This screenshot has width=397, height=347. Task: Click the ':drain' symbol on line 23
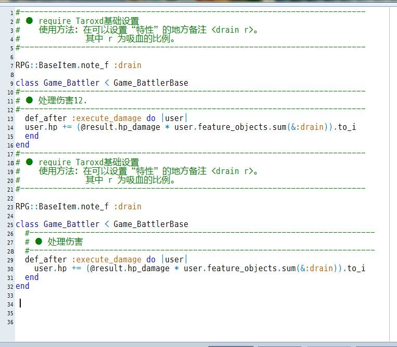[128, 207]
